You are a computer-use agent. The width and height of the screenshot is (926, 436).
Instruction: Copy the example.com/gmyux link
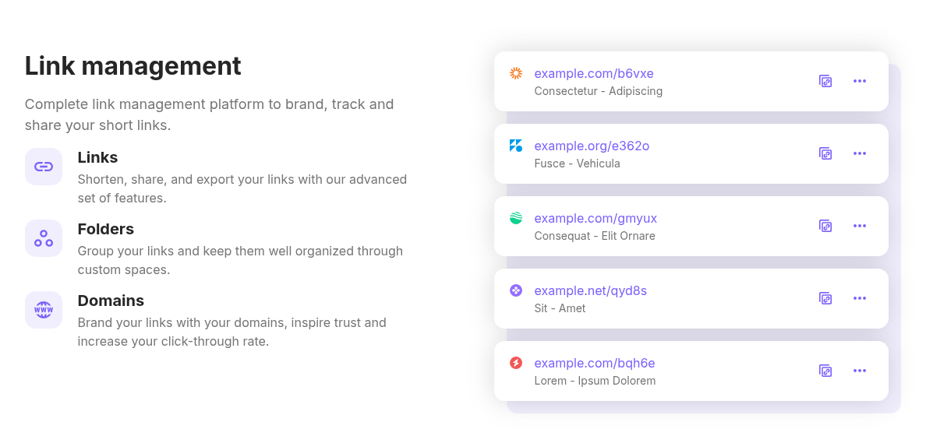tap(825, 226)
